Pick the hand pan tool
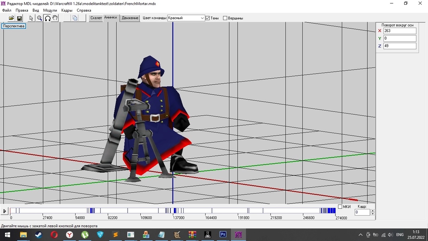The width and height of the screenshot is (428, 241). pyautogui.click(x=55, y=18)
